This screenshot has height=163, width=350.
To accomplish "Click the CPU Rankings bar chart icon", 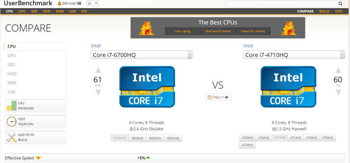I will click(x=11, y=106).
